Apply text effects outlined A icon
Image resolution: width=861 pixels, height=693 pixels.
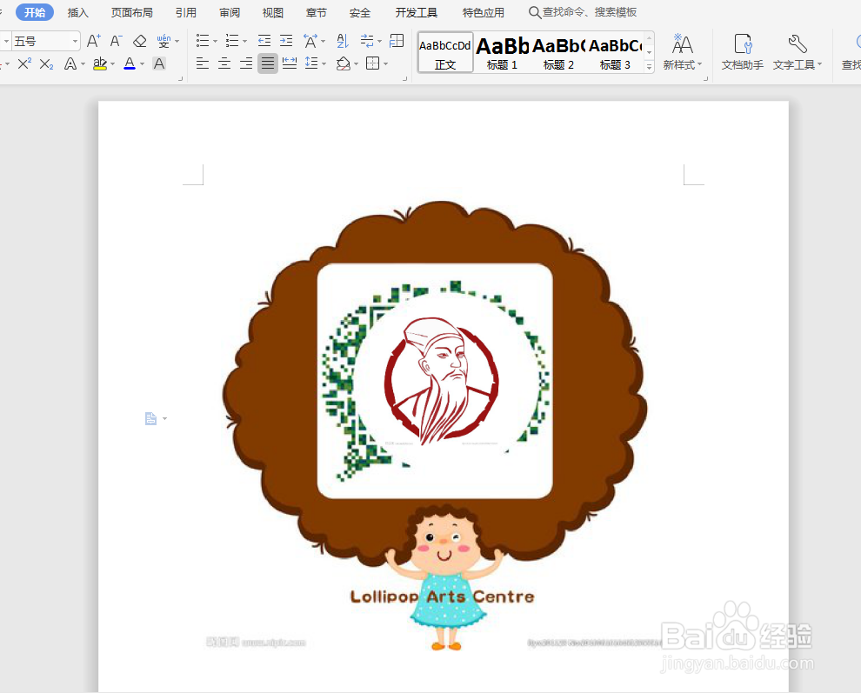[70, 64]
